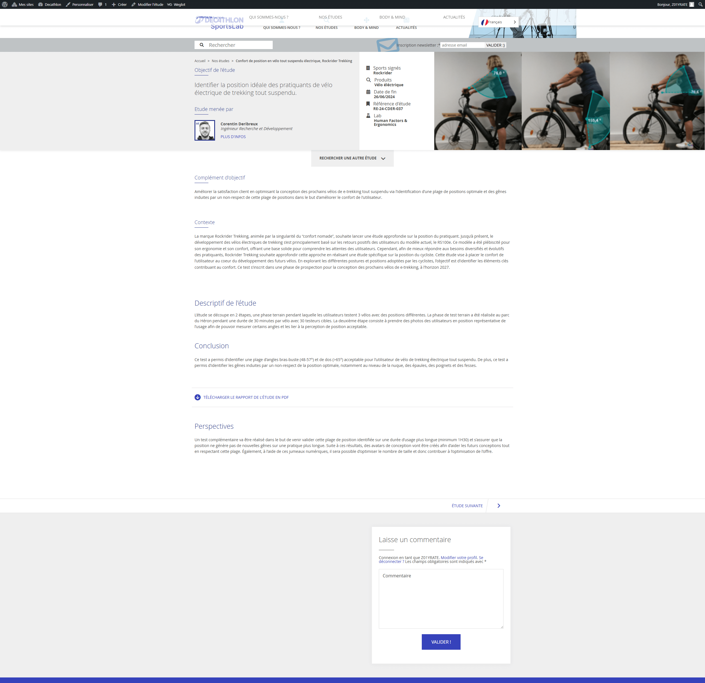This screenshot has height=683, width=705.
Task: Open the admin bar search magnifier
Action: click(x=700, y=4)
